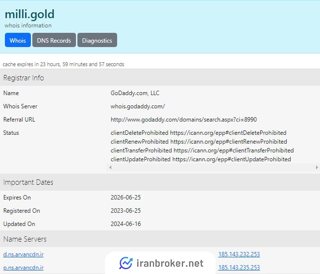Screen dimensions: 320x274
Task: Click the Expires On label
Action: [x=17, y=198]
